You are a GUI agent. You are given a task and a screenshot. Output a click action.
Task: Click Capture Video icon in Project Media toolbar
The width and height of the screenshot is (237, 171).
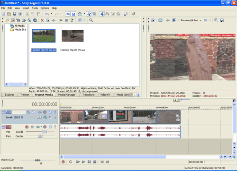[18, 20]
